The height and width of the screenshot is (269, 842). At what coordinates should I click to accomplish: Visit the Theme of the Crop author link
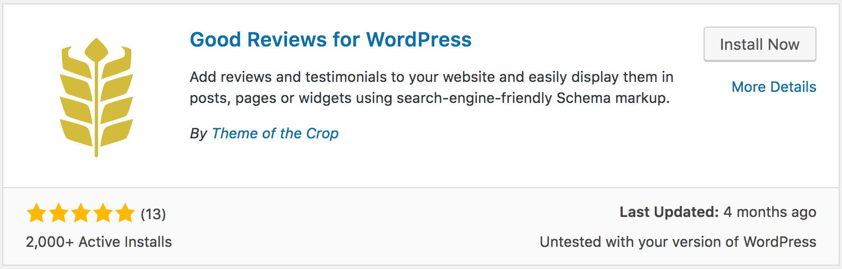275,133
